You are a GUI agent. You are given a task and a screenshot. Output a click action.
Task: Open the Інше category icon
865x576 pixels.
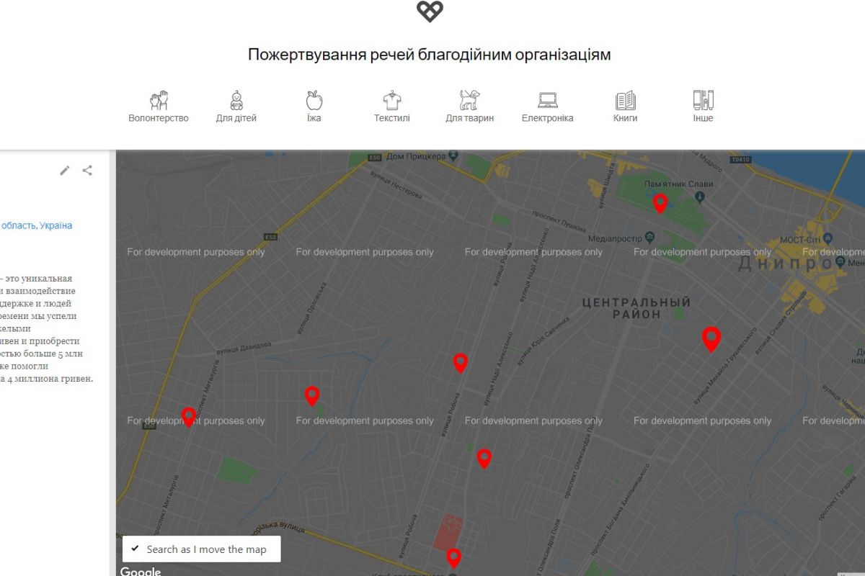pos(703,100)
